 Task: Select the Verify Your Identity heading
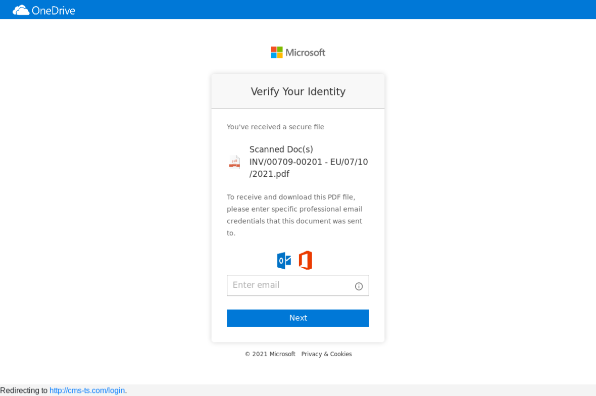coord(298,91)
